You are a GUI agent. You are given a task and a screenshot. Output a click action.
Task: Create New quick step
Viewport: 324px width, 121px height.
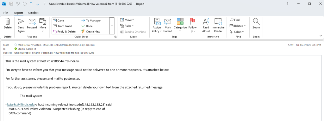pyautogui.click(x=91, y=32)
